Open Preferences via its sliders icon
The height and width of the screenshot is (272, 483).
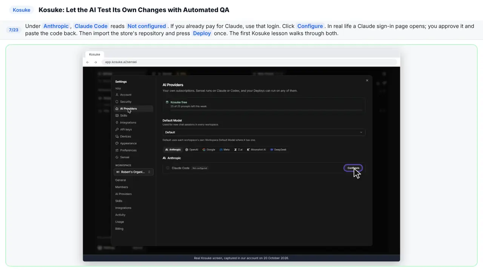pos(117,150)
